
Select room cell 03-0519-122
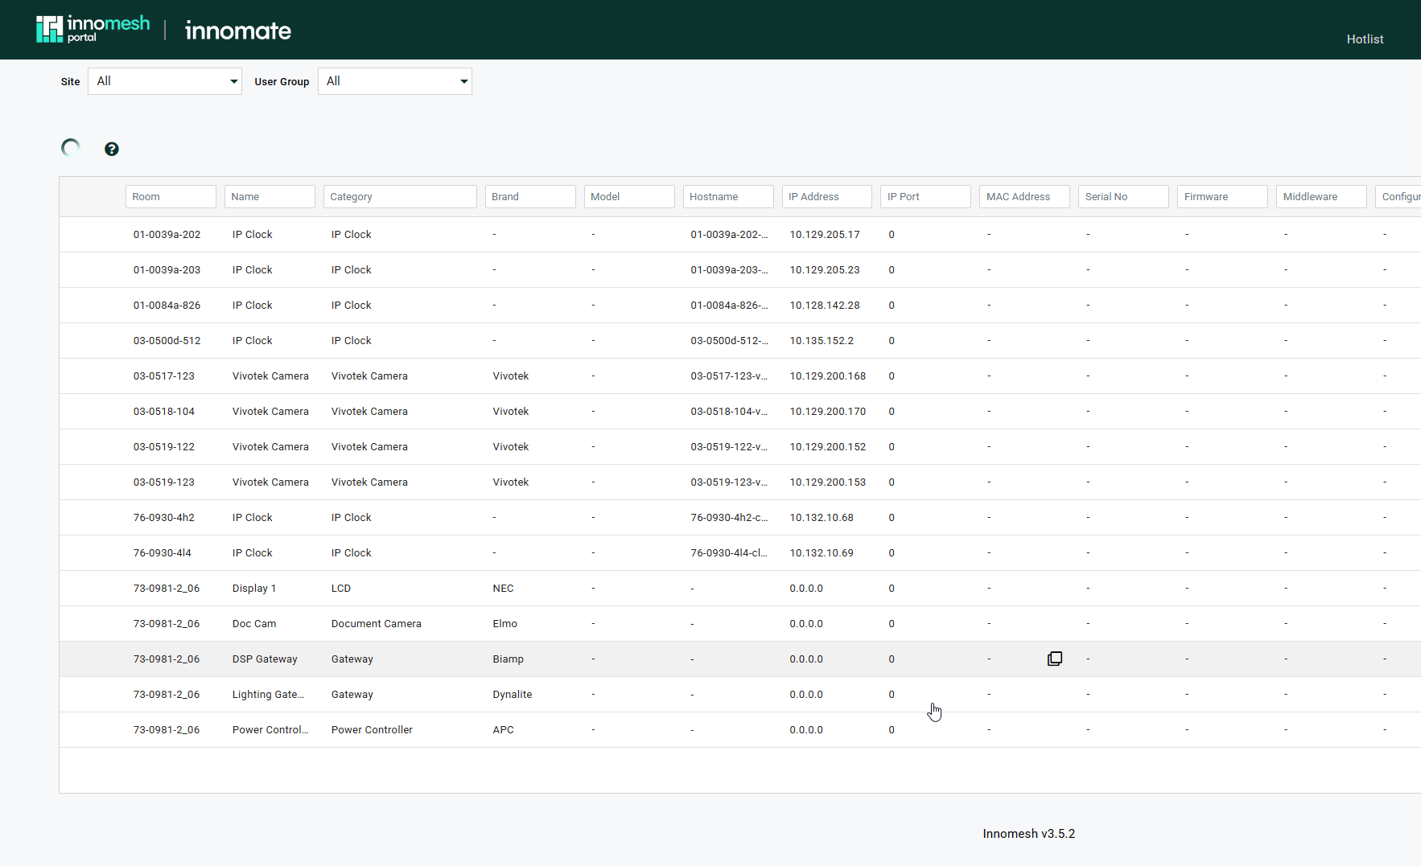[164, 447]
